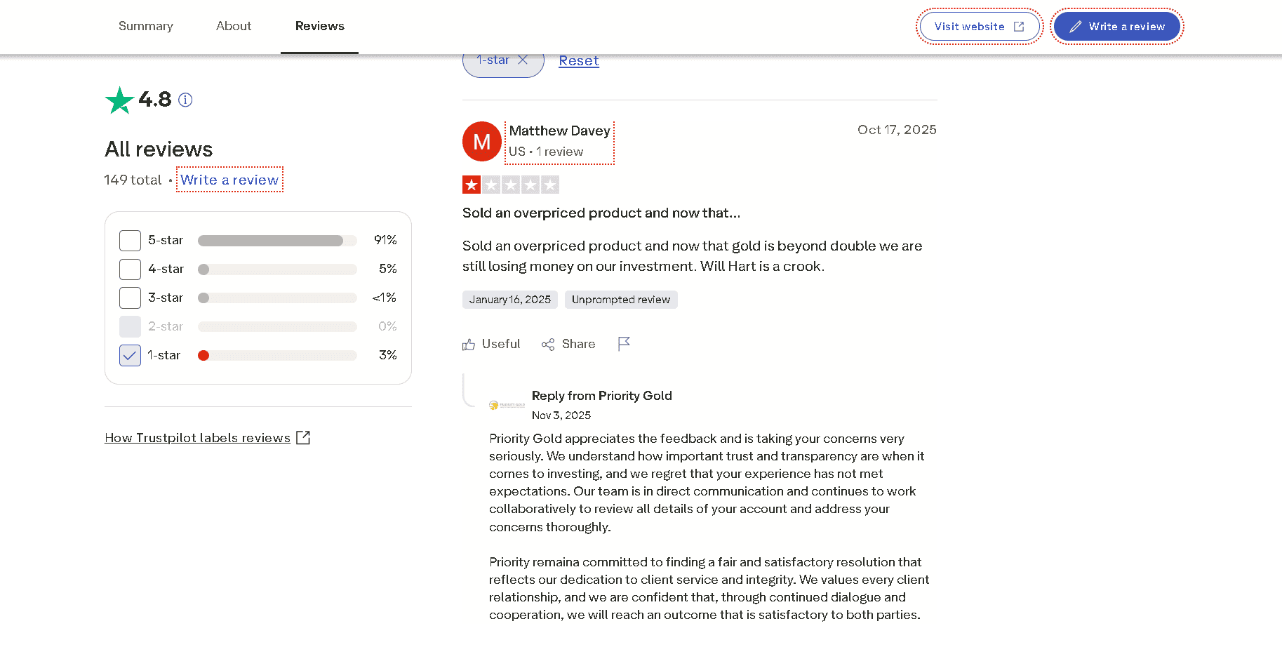Switch to the Summary tab

pyautogui.click(x=146, y=26)
